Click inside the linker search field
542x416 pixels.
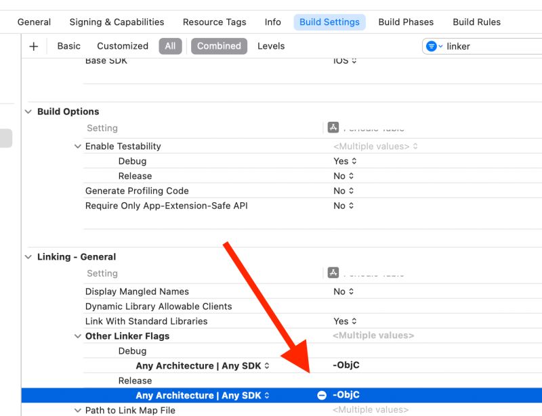pos(481,46)
